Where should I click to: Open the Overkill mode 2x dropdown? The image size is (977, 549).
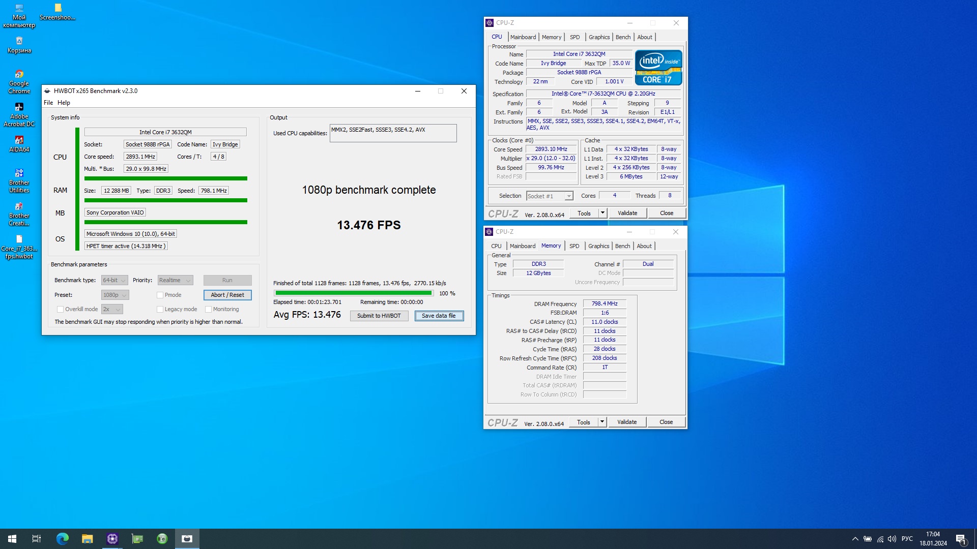(x=112, y=309)
